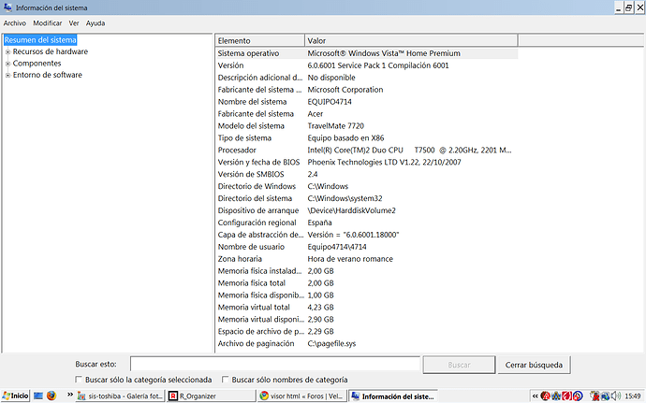The width and height of the screenshot is (646, 403).
Task: Click the value TravelMate 7720
Action: pyautogui.click(x=336, y=125)
